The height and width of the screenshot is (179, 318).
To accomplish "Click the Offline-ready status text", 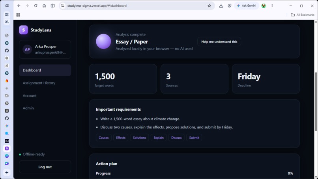I will pyautogui.click(x=34, y=154).
